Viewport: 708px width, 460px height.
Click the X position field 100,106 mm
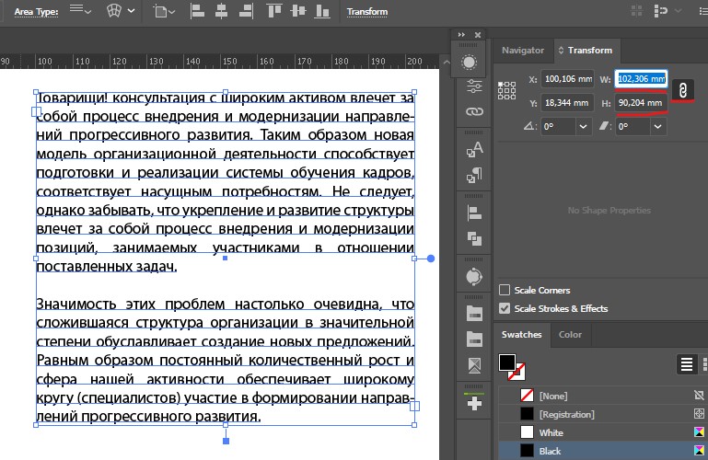coord(567,79)
